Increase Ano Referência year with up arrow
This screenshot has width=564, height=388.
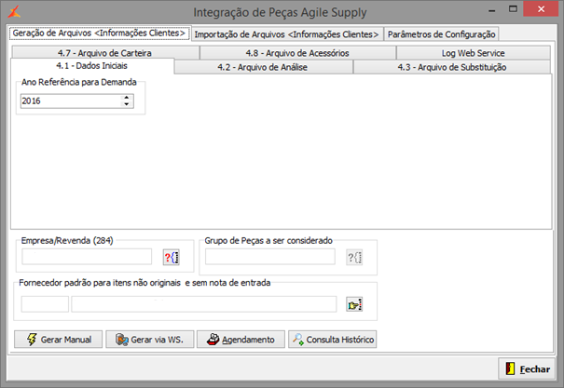coord(127,98)
